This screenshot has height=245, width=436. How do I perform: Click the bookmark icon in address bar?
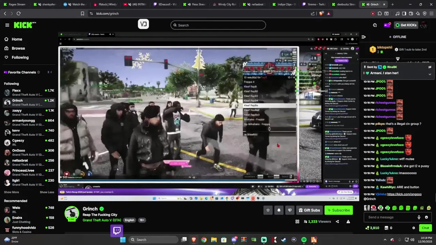tap(82, 14)
